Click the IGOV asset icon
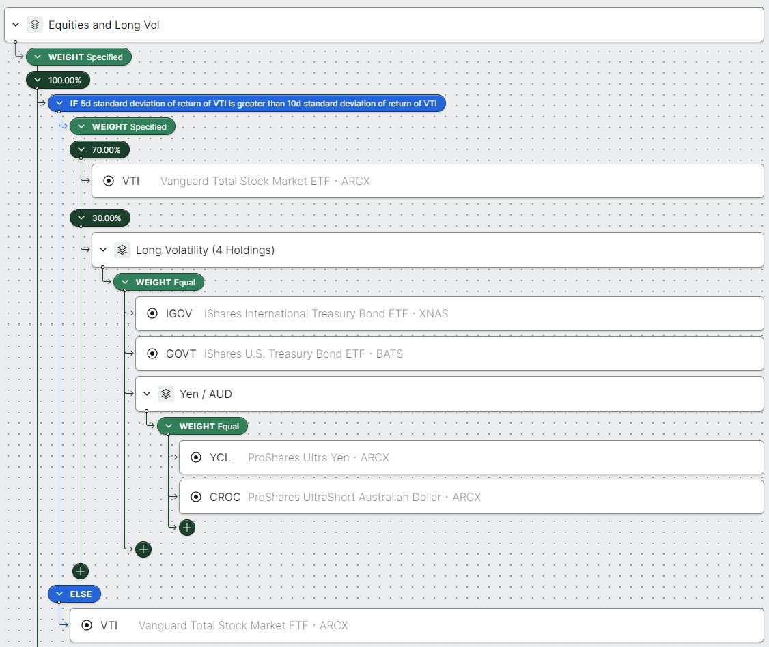The image size is (769, 647). 152,313
